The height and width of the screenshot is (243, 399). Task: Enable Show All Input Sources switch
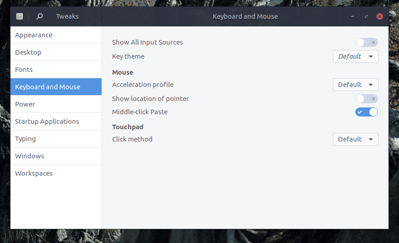pyautogui.click(x=367, y=42)
